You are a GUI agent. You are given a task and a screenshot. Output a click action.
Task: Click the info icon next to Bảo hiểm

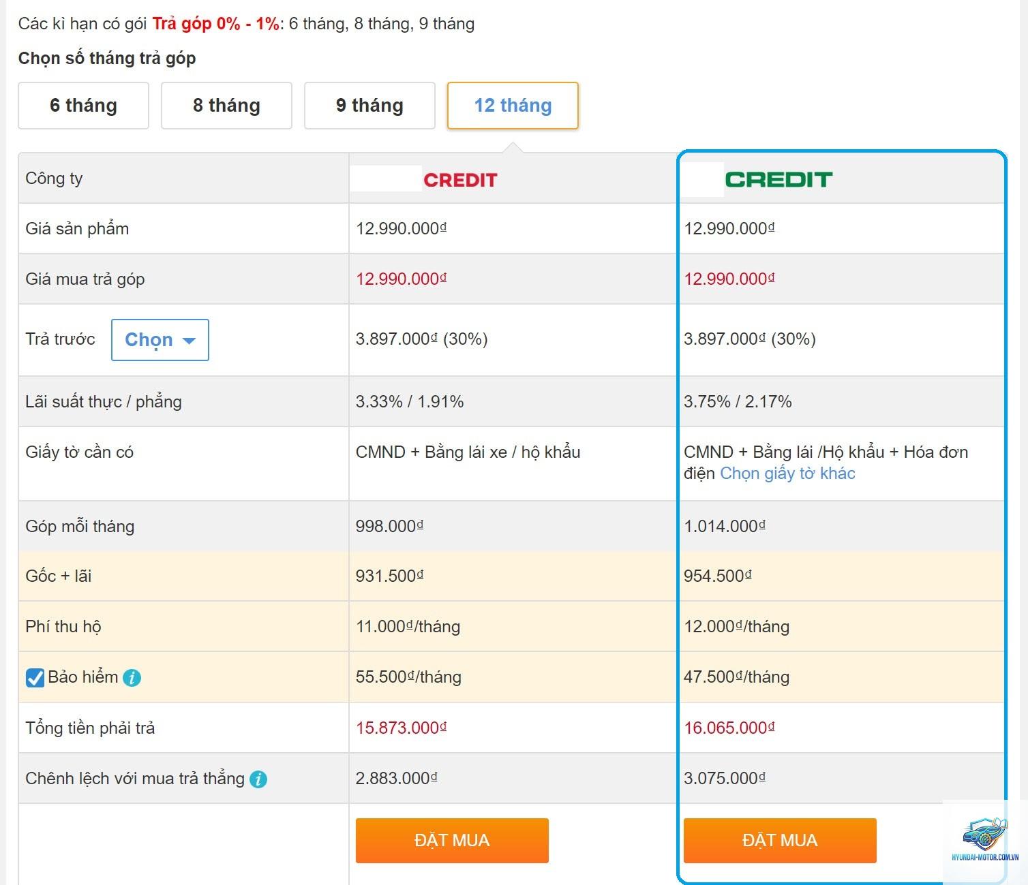132,678
